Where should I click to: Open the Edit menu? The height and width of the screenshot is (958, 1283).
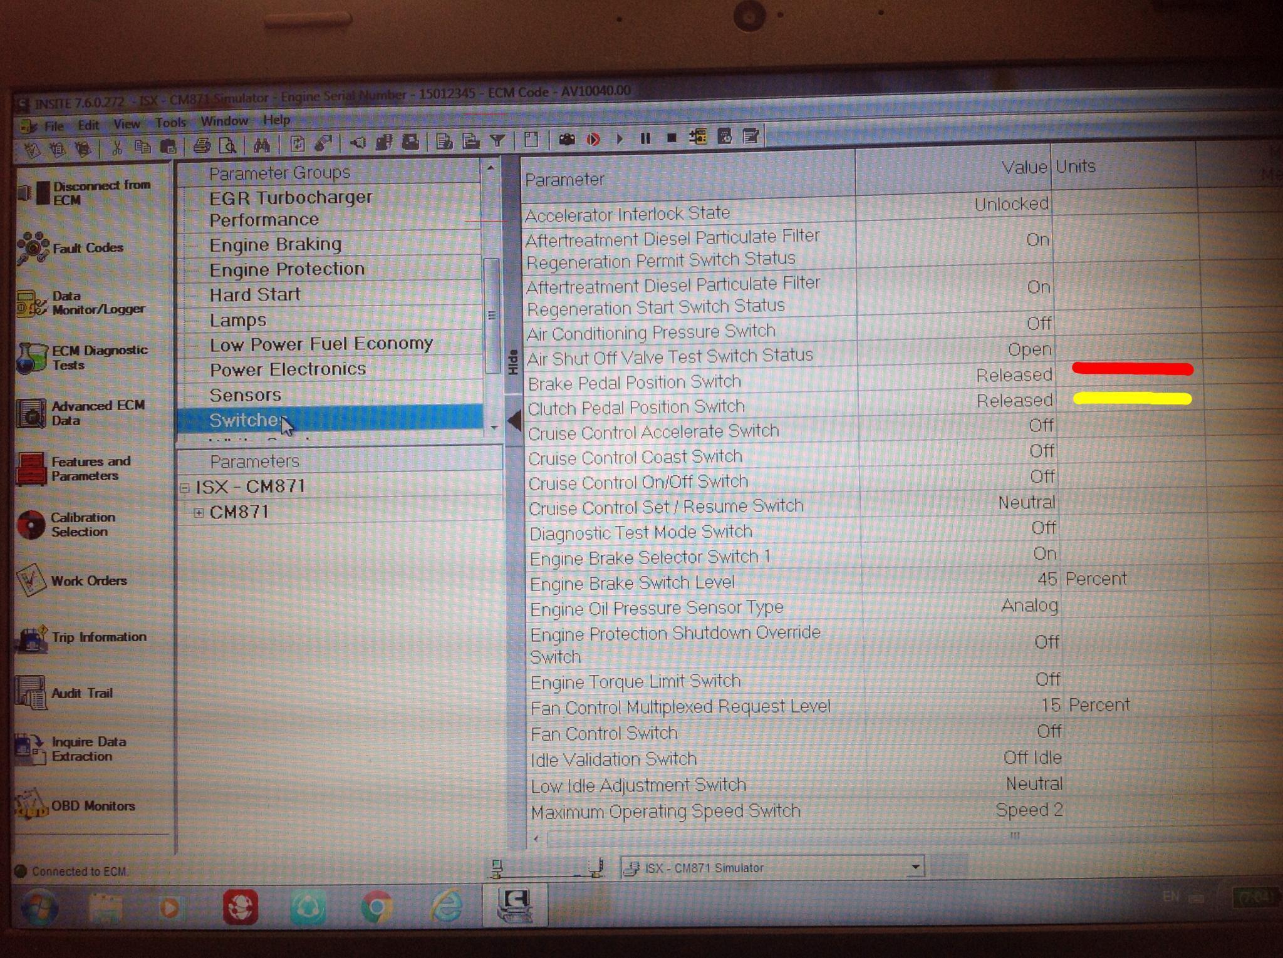tap(88, 125)
